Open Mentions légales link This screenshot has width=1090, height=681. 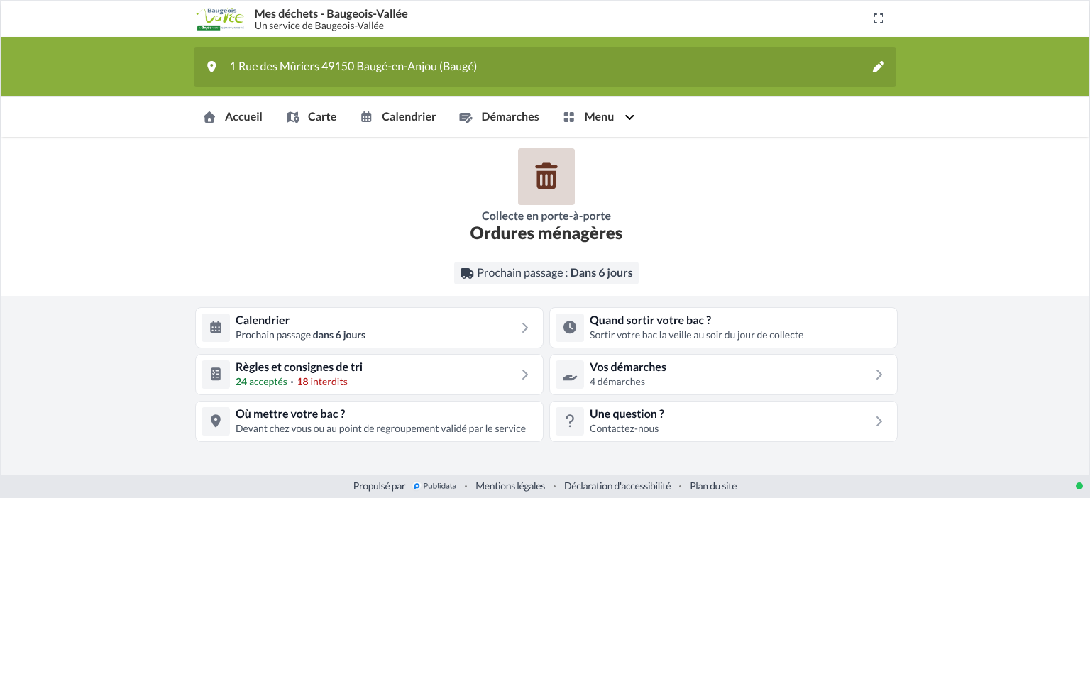(x=510, y=486)
